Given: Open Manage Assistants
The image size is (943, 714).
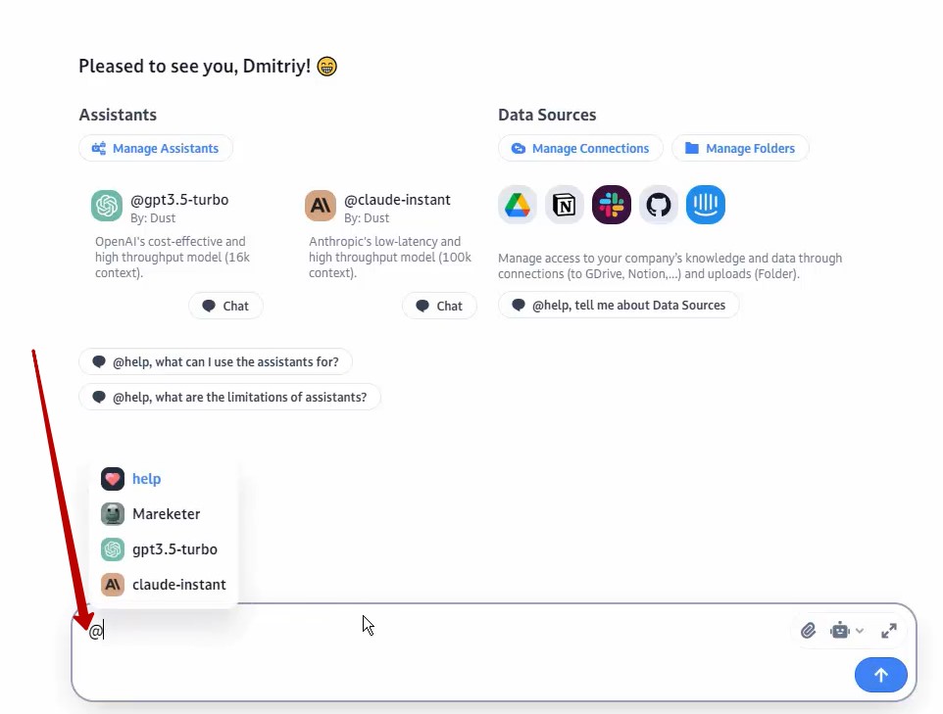Looking at the screenshot, I should 156,149.
